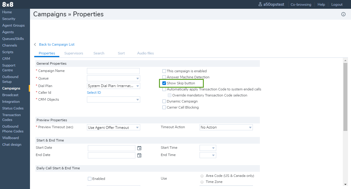
Task: Click the Select ID link for Caller Id
Action: coord(94,93)
